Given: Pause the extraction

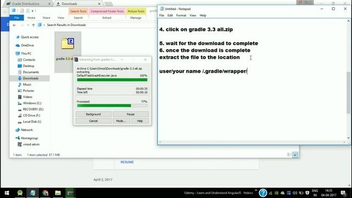Looking at the screenshot, I should coord(131,114).
